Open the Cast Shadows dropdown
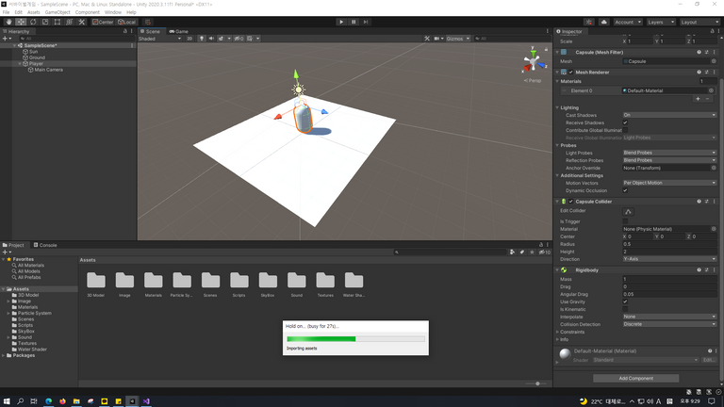The width and height of the screenshot is (724, 407). coord(669,115)
